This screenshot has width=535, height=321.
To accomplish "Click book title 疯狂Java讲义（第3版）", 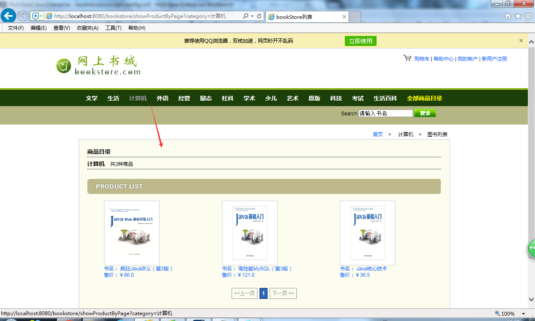I will (147, 269).
